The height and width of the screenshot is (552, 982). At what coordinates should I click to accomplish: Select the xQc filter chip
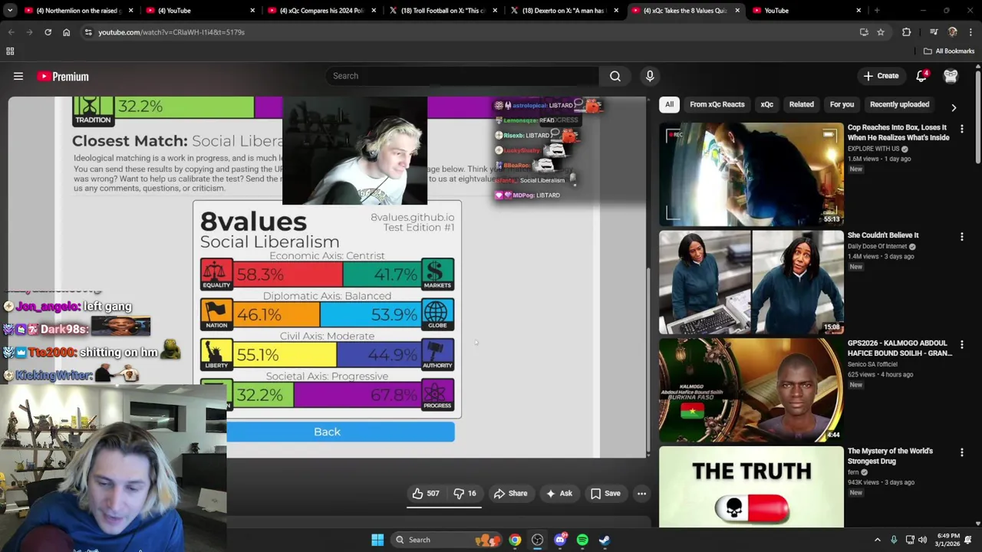(767, 104)
